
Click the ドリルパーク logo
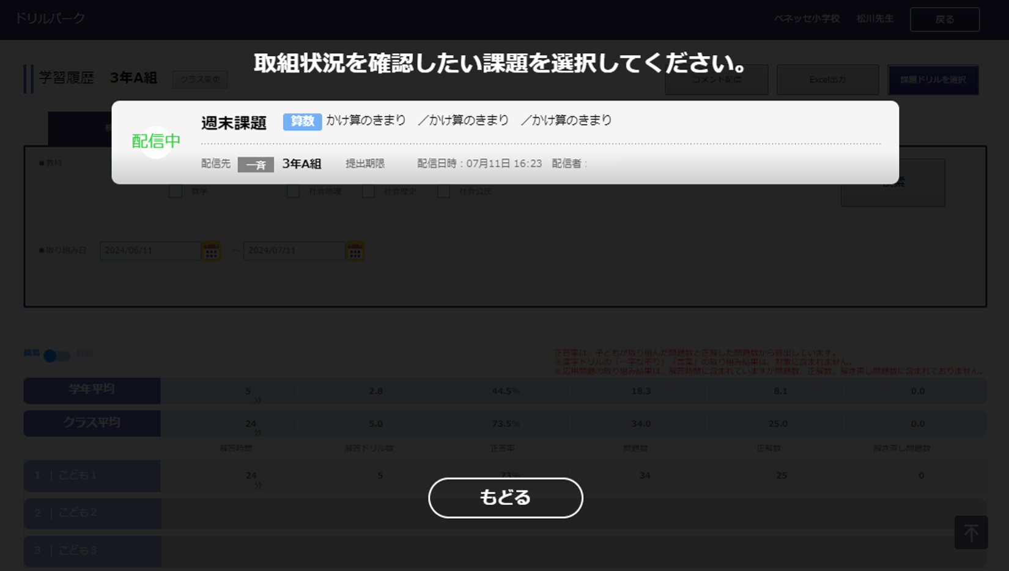[x=50, y=18]
